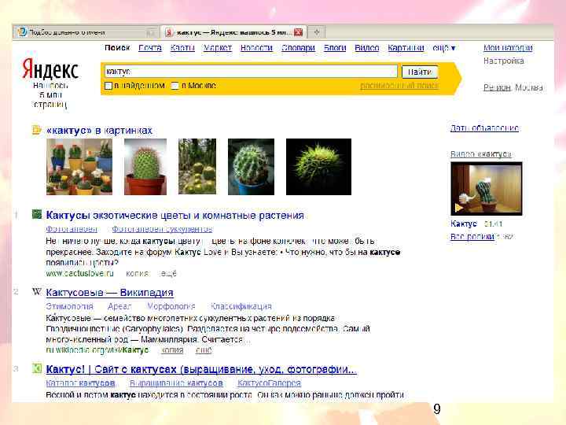Click the Yandex logo
The image size is (566, 425).
50,69
